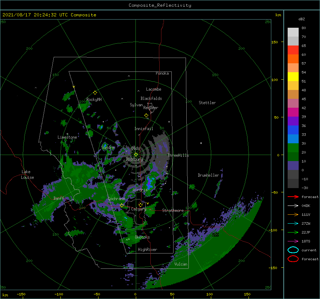Click the white asterisk marker above Limestone

(x=67, y=134)
